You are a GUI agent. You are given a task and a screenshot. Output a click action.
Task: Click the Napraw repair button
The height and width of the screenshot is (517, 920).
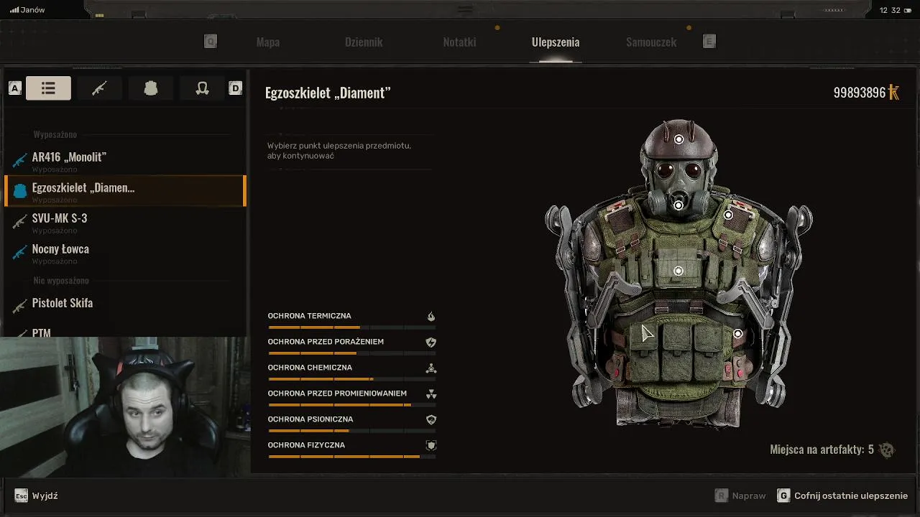749,496
